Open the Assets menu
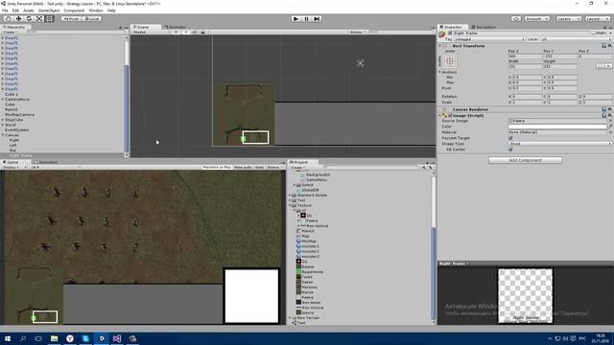 pyautogui.click(x=29, y=11)
